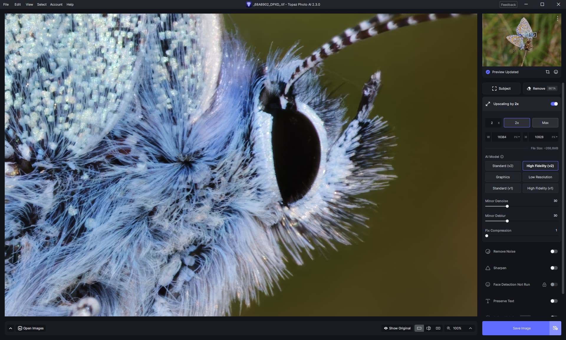
Task: Click the upscale width input field
Action: pos(502,137)
